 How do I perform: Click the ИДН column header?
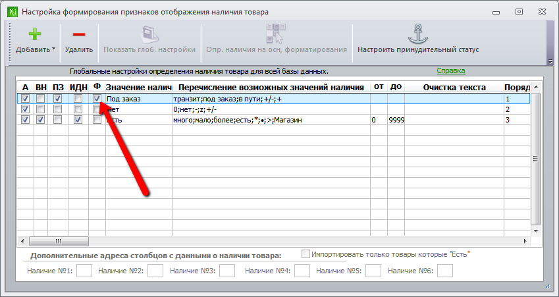[78, 87]
